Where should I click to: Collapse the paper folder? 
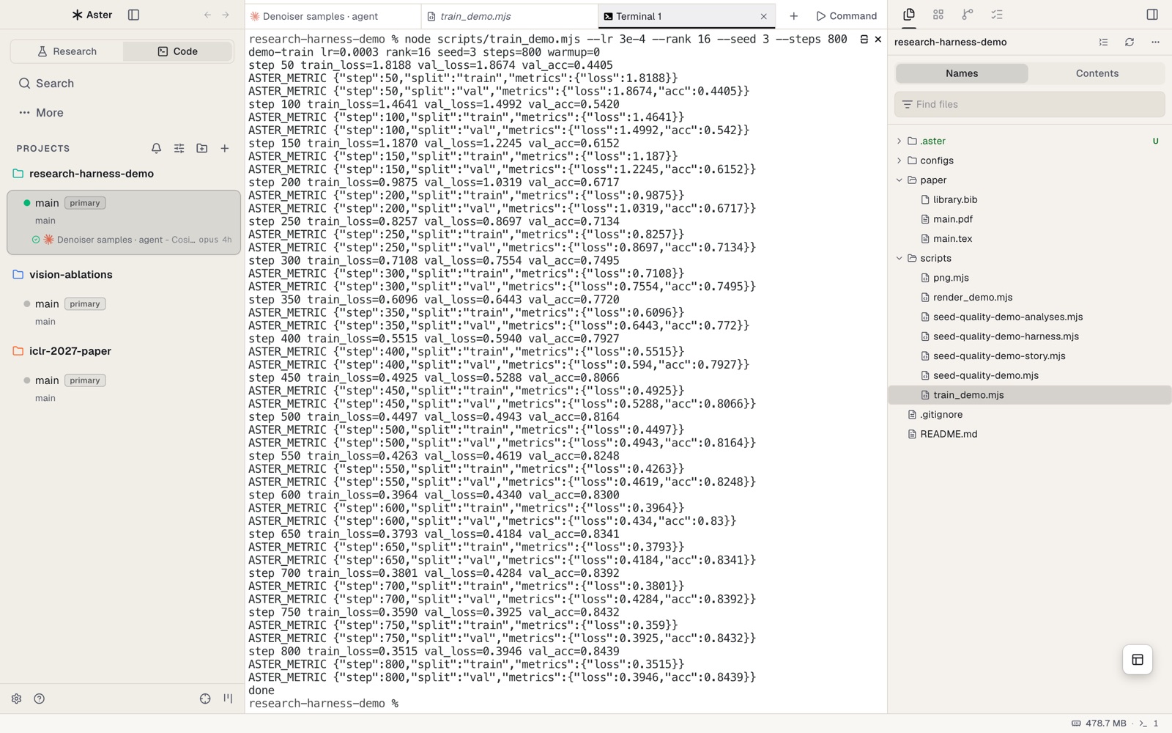pyautogui.click(x=900, y=180)
